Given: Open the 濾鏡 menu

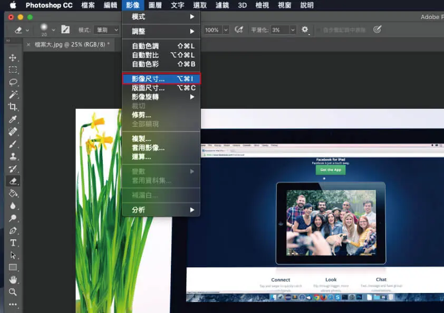Looking at the screenshot, I should pos(223,5).
